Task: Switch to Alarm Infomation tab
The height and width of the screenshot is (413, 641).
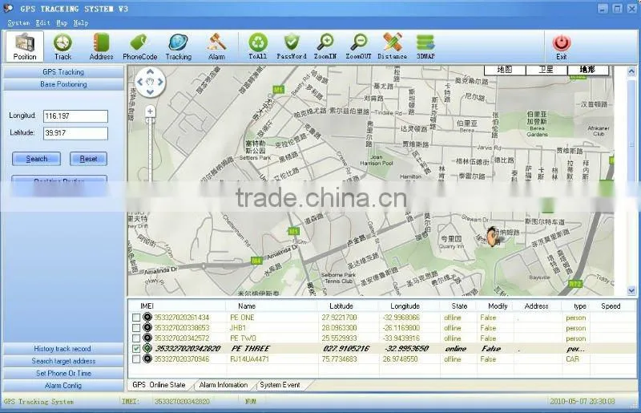Action: [224, 385]
